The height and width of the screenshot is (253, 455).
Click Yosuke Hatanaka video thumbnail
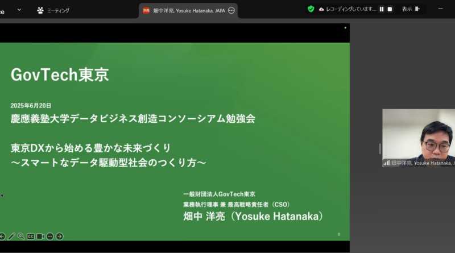(x=419, y=138)
